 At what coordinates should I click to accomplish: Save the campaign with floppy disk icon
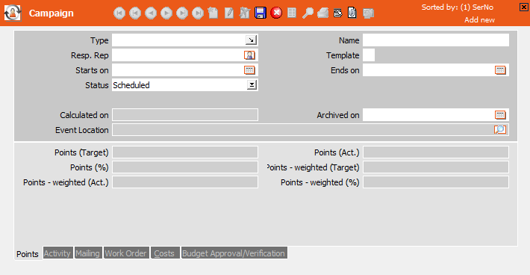coord(261,13)
